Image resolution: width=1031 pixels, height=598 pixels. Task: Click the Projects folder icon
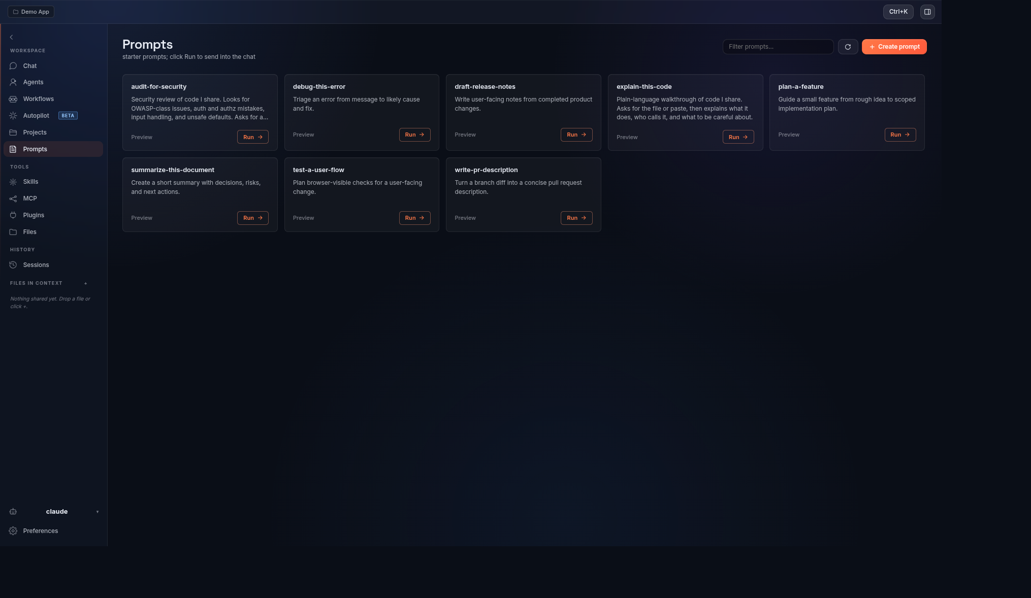(13, 132)
